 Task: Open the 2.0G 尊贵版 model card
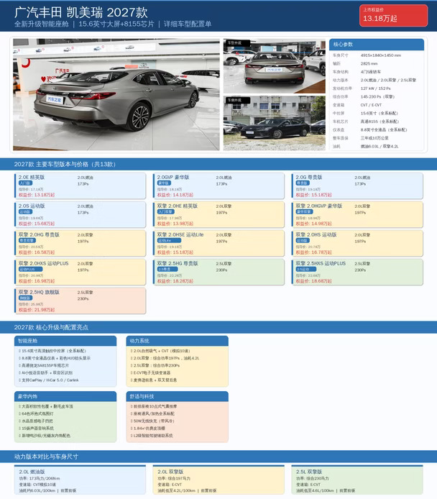tap(357, 186)
